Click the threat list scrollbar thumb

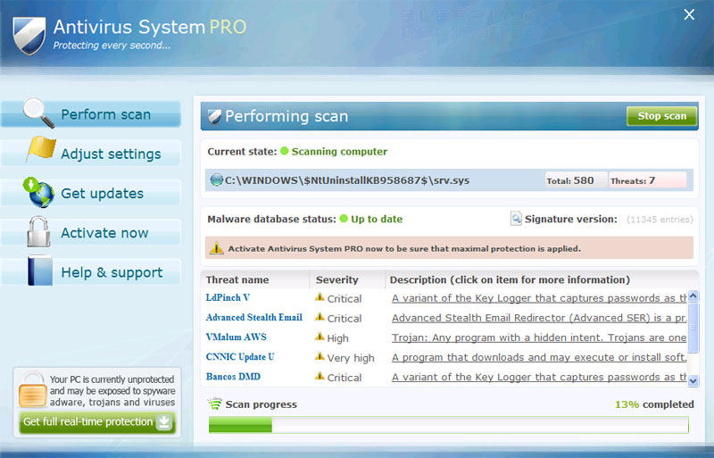[693, 328]
